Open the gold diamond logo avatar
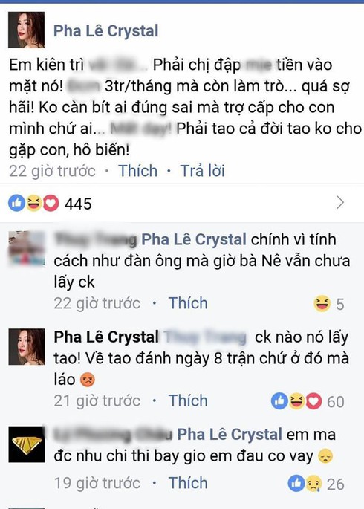 click(x=27, y=444)
